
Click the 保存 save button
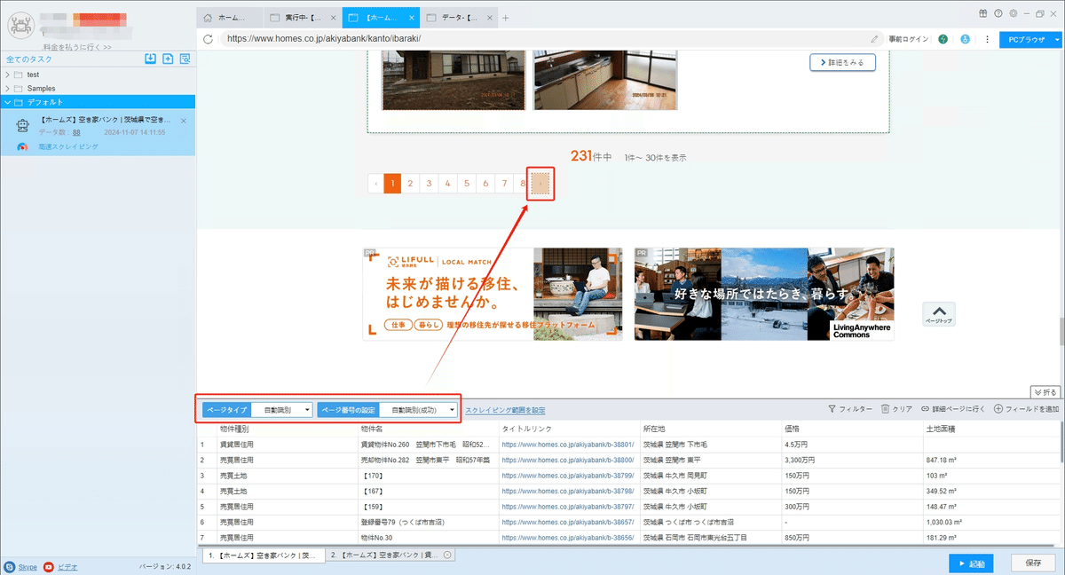(1033, 563)
